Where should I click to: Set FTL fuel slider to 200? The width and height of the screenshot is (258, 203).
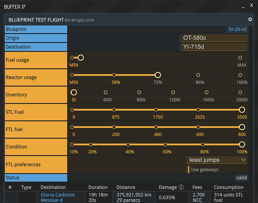point(114,127)
